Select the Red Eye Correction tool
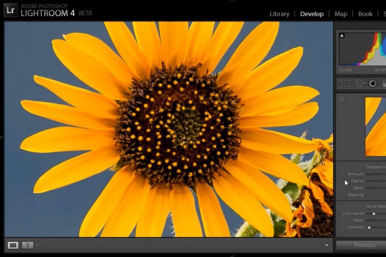This screenshot has width=386, height=257. pyautogui.click(x=372, y=84)
